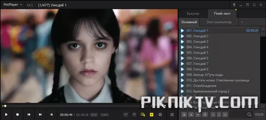Toggle the yellow playlist panel button
This screenshot has height=120, width=266.
152,114
